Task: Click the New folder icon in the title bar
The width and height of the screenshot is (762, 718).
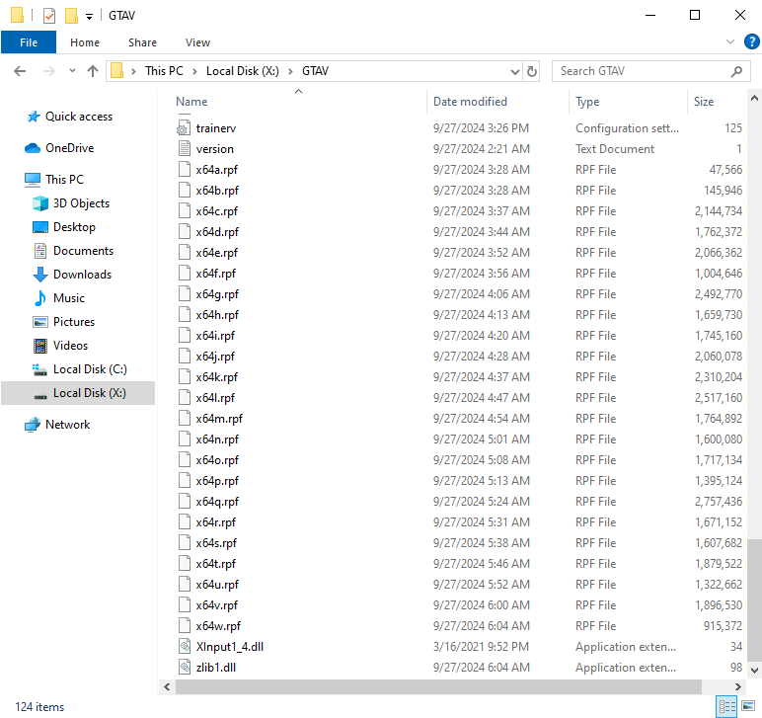Action: coord(71,16)
